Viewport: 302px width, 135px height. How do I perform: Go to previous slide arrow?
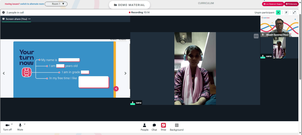(4, 73)
